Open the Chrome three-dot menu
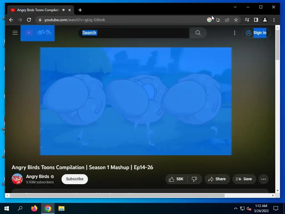285x214 pixels. pyautogui.click(x=274, y=20)
